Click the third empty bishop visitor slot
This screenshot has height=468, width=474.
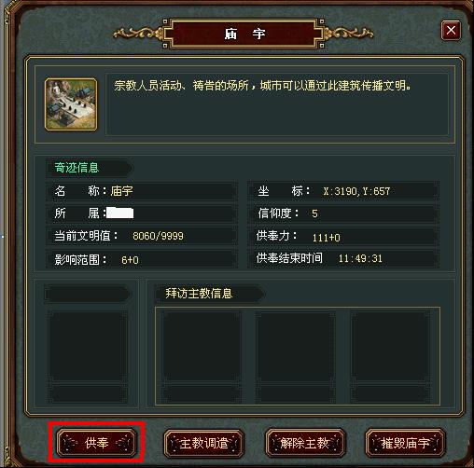pyautogui.click(x=391, y=356)
